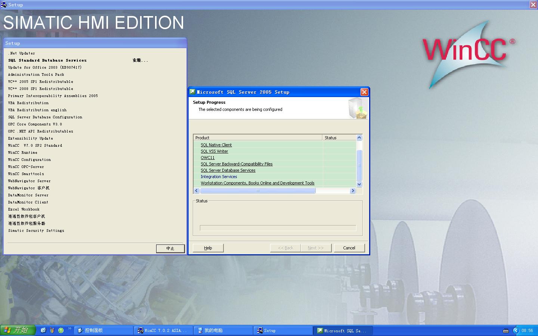The width and height of the screenshot is (538, 336).
Task: Select 'OPC .NET API Redistributables' entry
Action: pyautogui.click(x=41, y=131)
